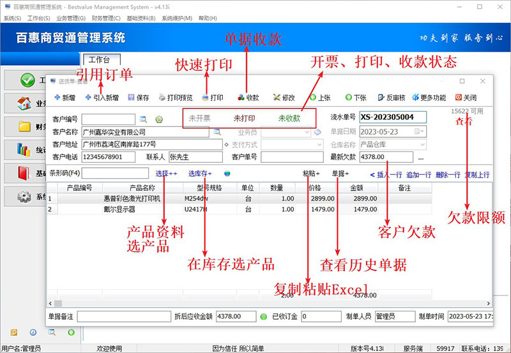This screenshot has width=511, height=353.
Task: Click the 产品名称 column header
Action: (142, 188)
